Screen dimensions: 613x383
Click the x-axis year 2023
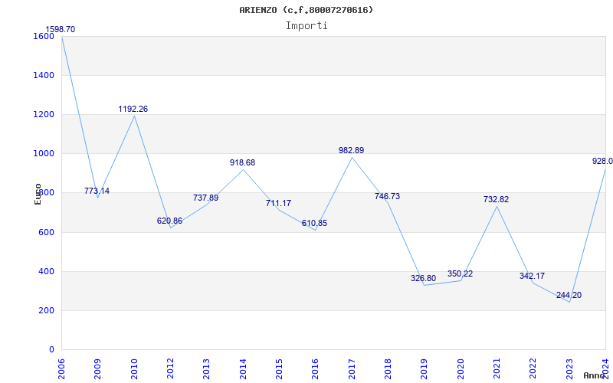[569, 369]
